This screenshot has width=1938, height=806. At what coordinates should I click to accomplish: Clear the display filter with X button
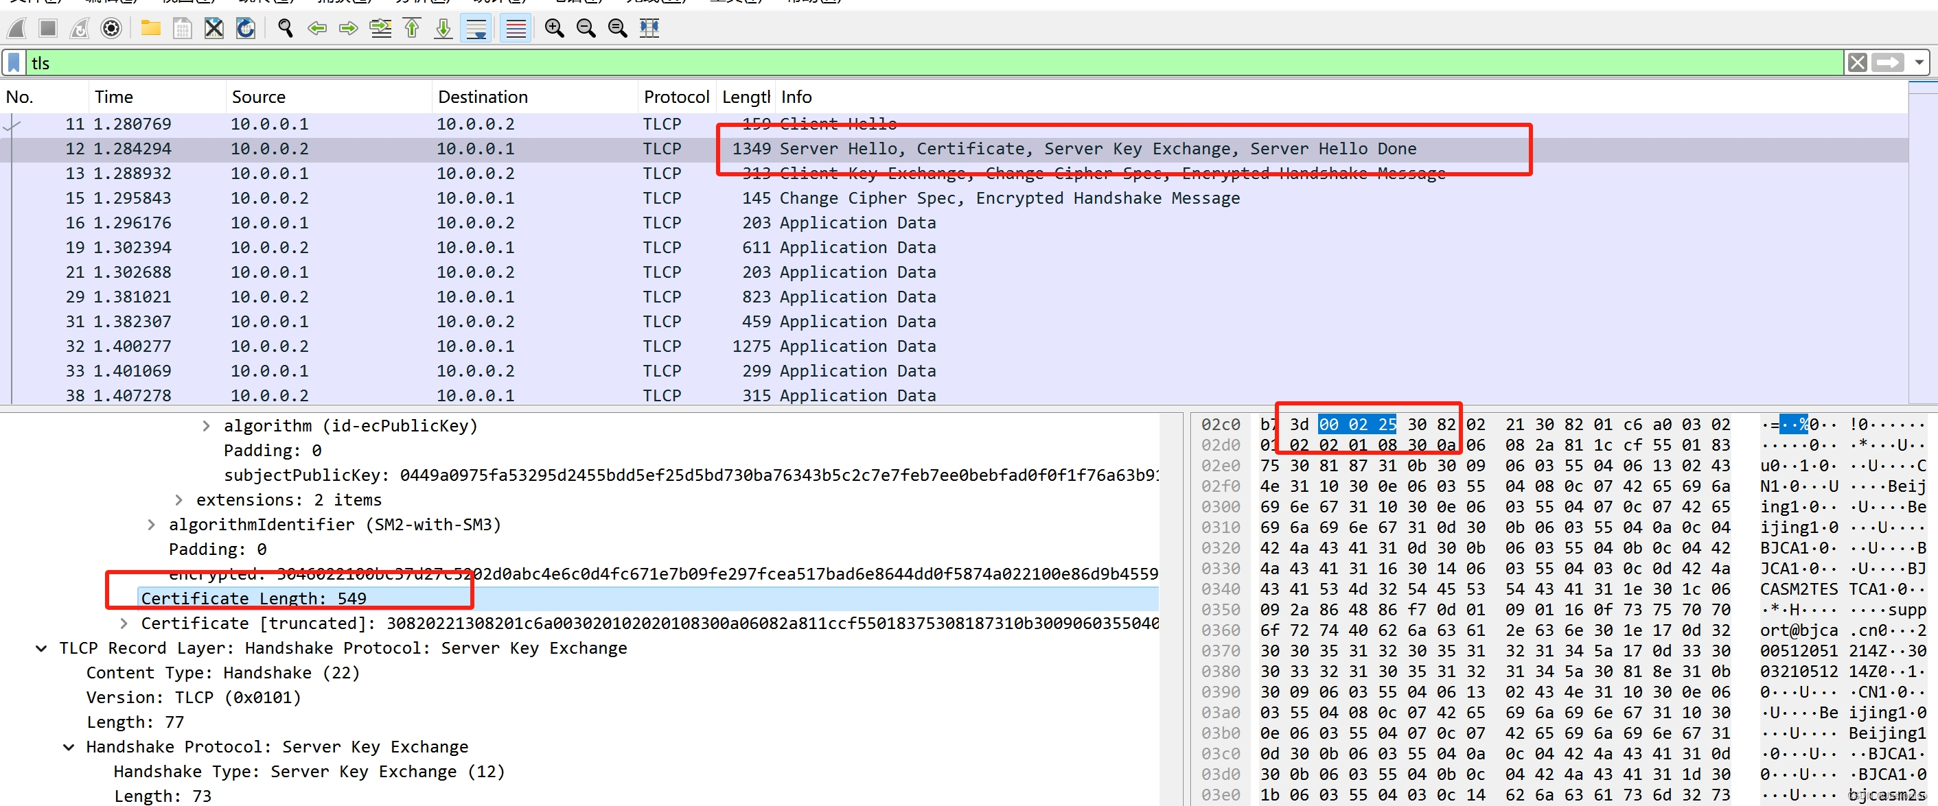(1857, 62)
